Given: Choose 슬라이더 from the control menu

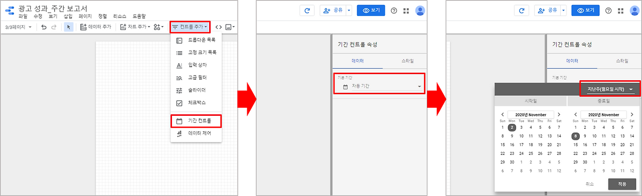Looking at the screenshot, I should point(196,90).
